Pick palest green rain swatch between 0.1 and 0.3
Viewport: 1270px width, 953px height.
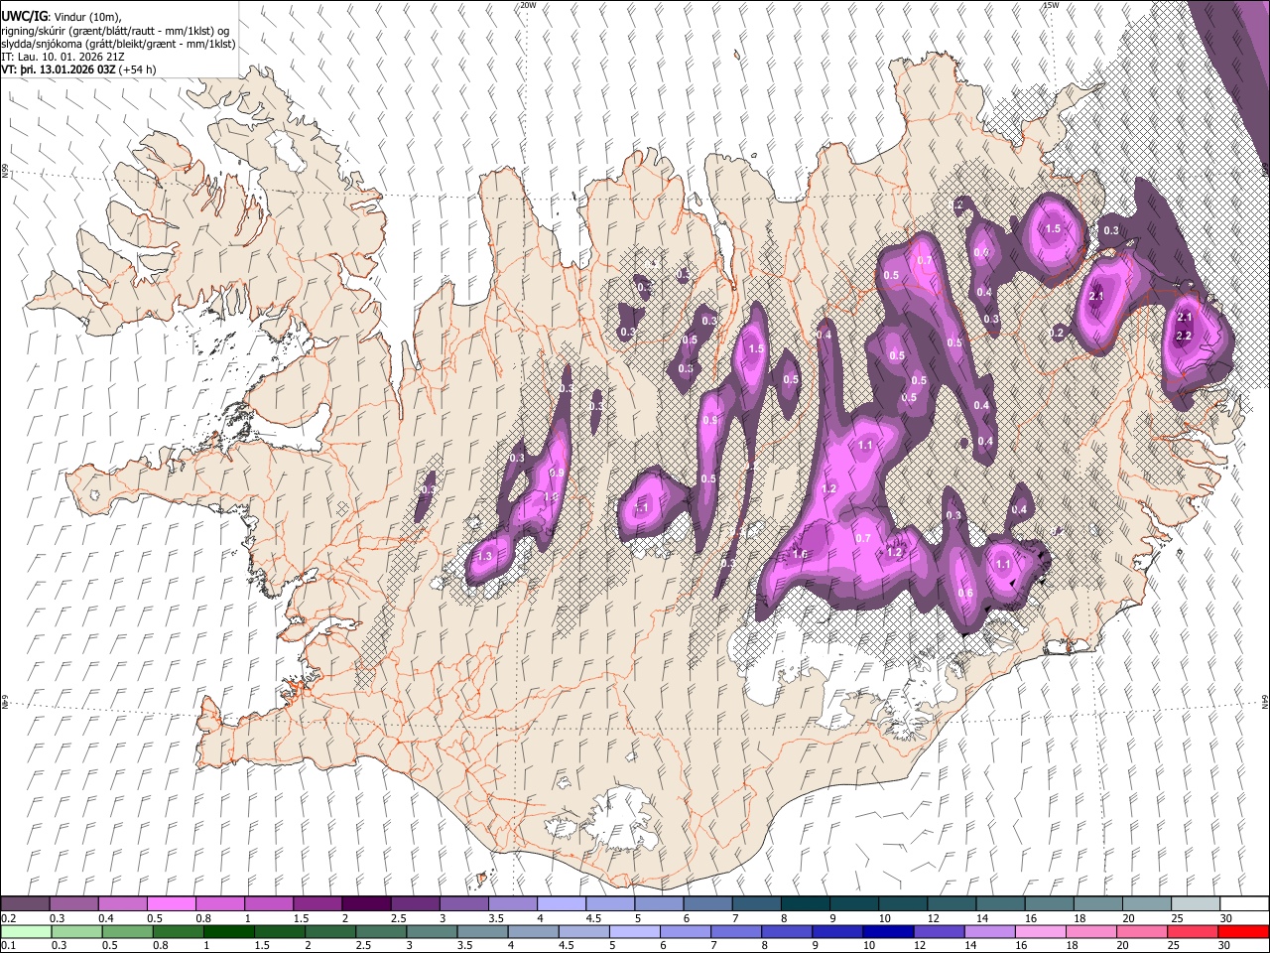click(x=25, y=931)
